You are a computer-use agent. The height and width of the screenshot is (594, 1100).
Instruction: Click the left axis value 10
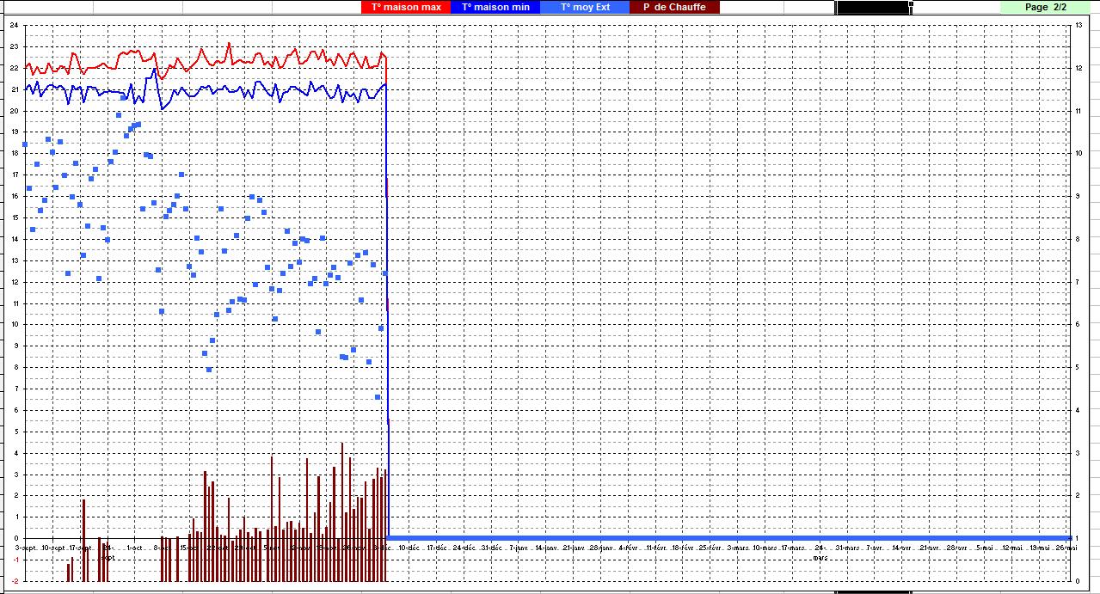pyautogui.click(x=13, y=325)
